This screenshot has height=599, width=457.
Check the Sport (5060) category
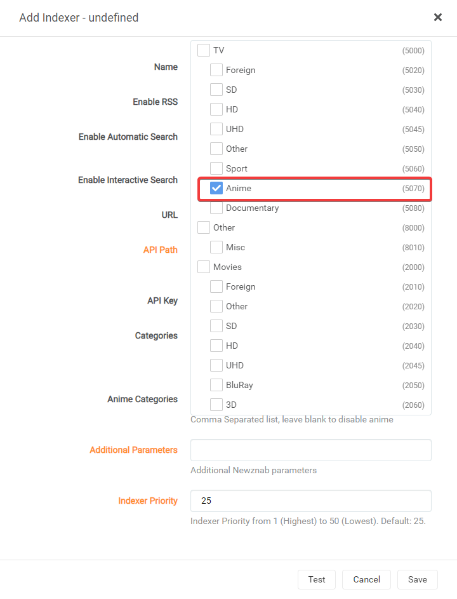point(216,168)
